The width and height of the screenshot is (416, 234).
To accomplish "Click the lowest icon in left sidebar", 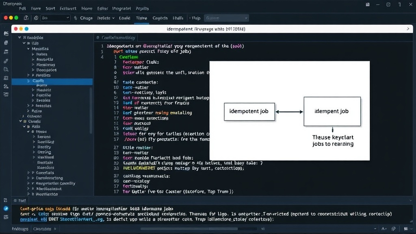I will [x=6, y=217].
